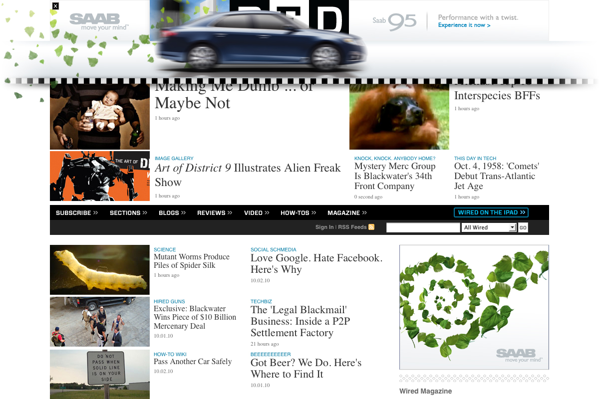Close the Saab expanding ad overlay
Screen dimensions: 599x399
pyautogui.click(x=55, y=6)
